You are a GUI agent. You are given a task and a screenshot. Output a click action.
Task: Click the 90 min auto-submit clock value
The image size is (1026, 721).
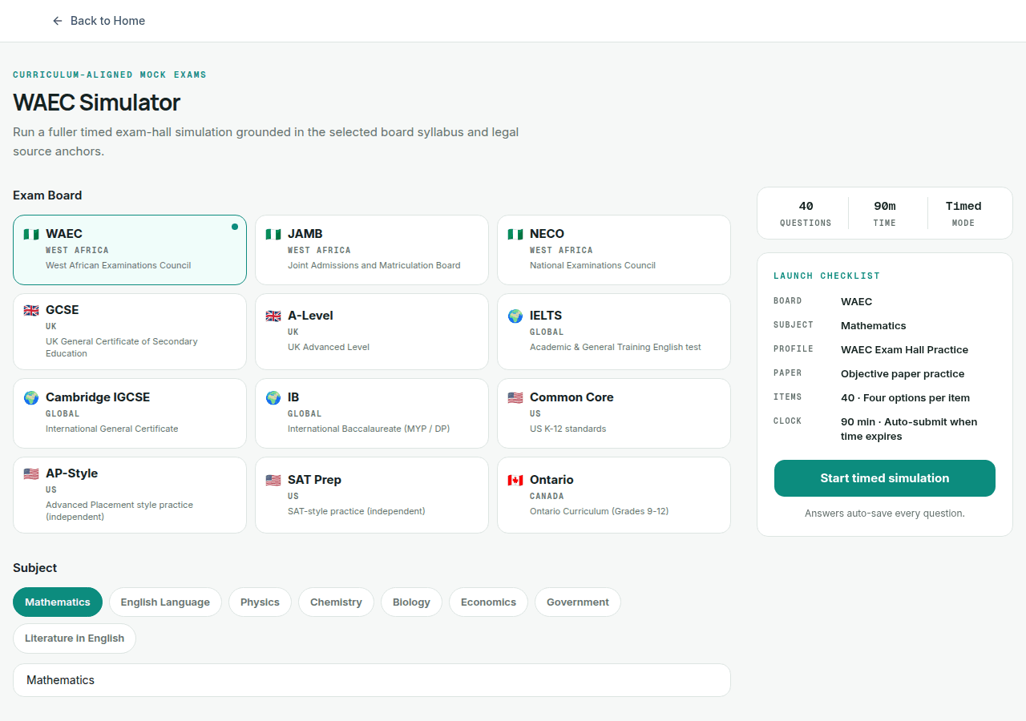tap(909, 429)
